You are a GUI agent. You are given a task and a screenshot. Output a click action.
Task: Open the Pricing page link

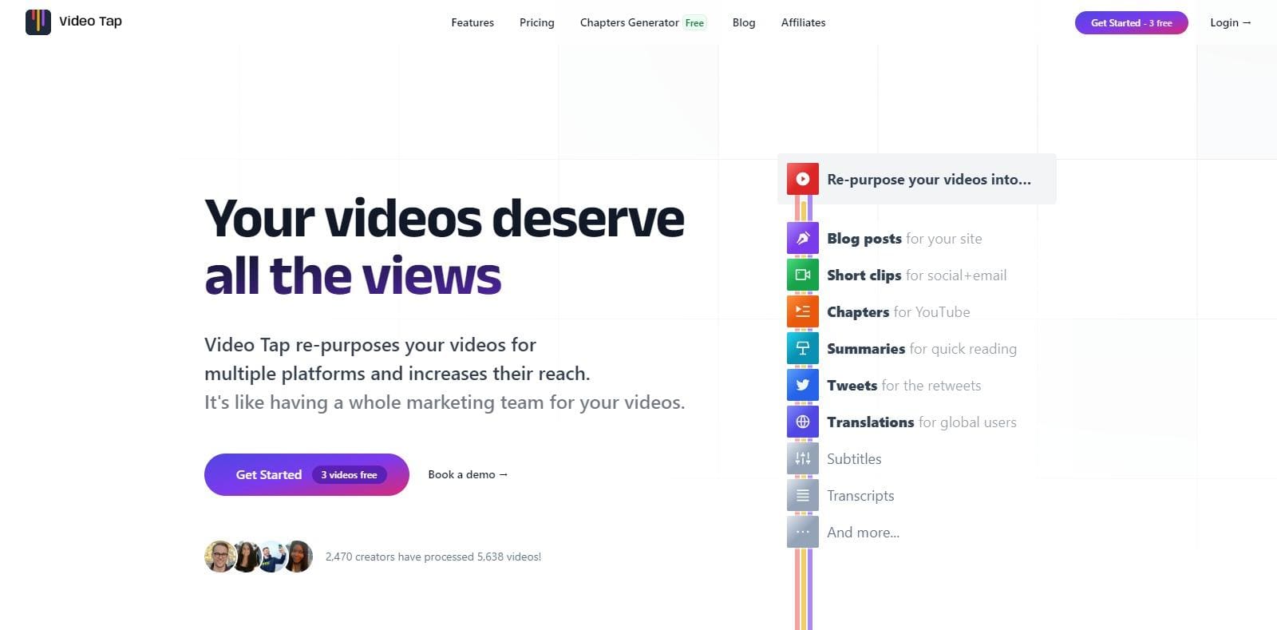[536, 22]
